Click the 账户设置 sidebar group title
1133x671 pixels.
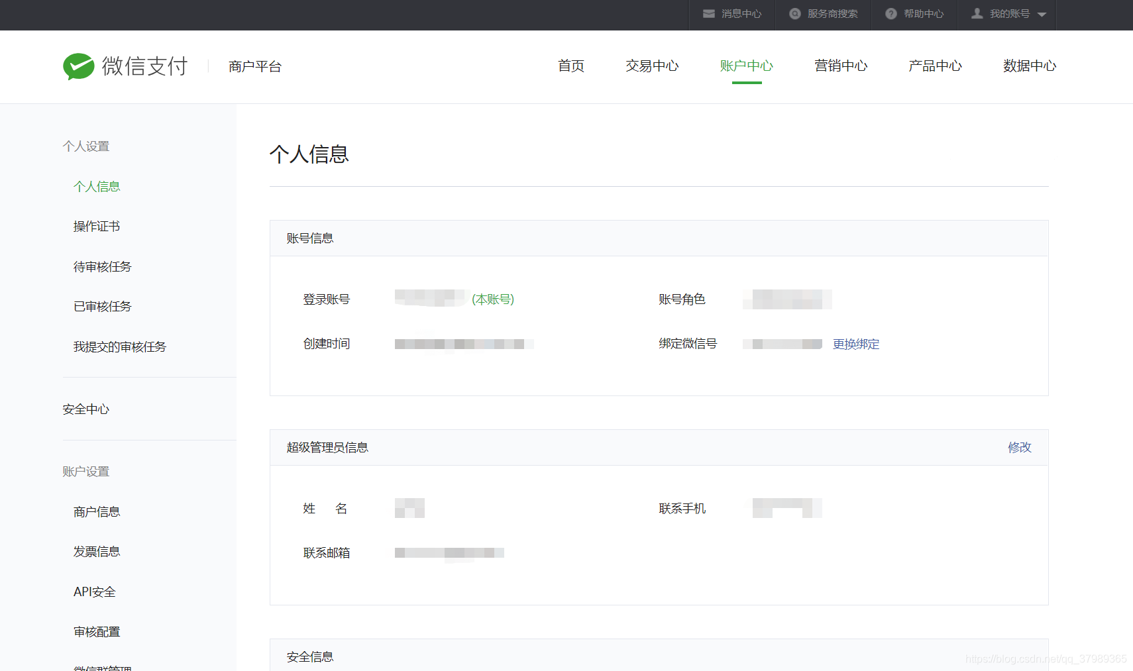(x=86, y=472)
